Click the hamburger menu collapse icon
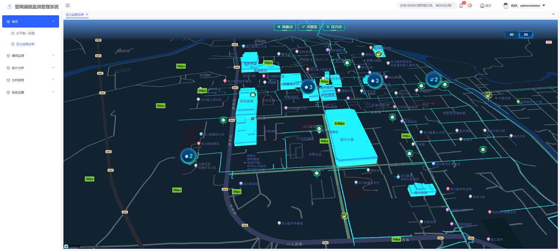560x251 pixels. (68, 6)
